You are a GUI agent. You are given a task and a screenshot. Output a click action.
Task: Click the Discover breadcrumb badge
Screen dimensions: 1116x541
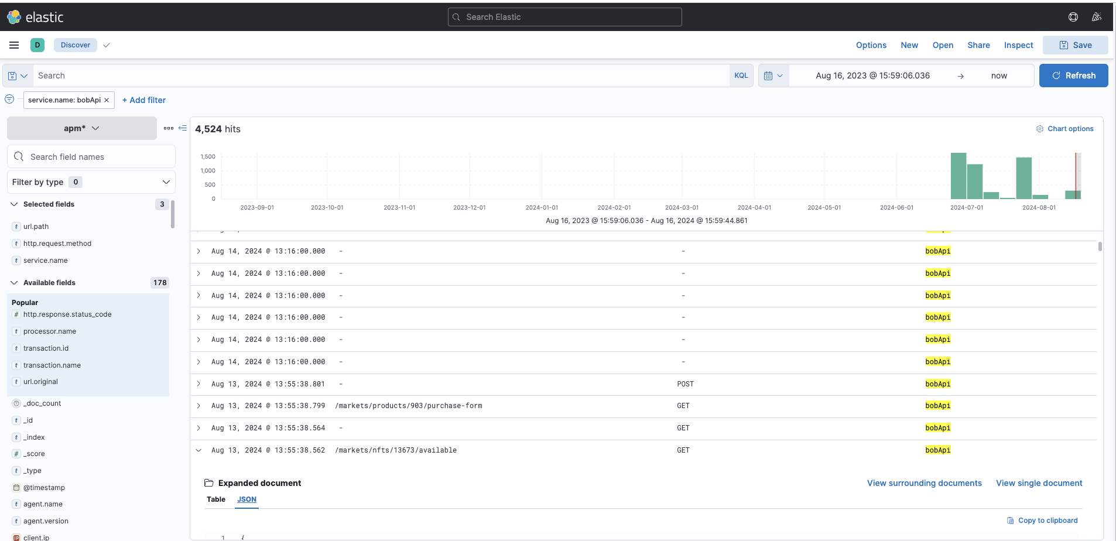(76, 45)
